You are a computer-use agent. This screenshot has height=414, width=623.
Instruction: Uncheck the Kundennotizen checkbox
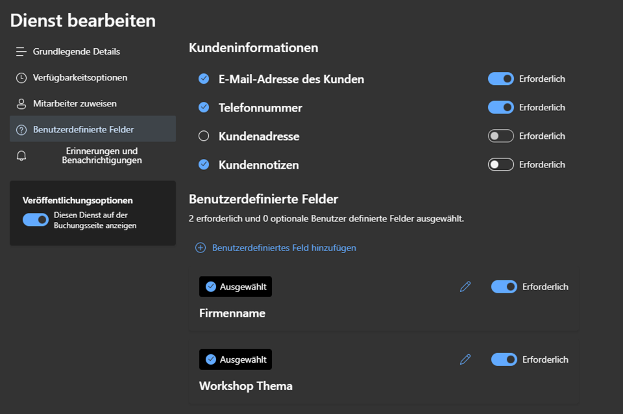tap(204, 164)
